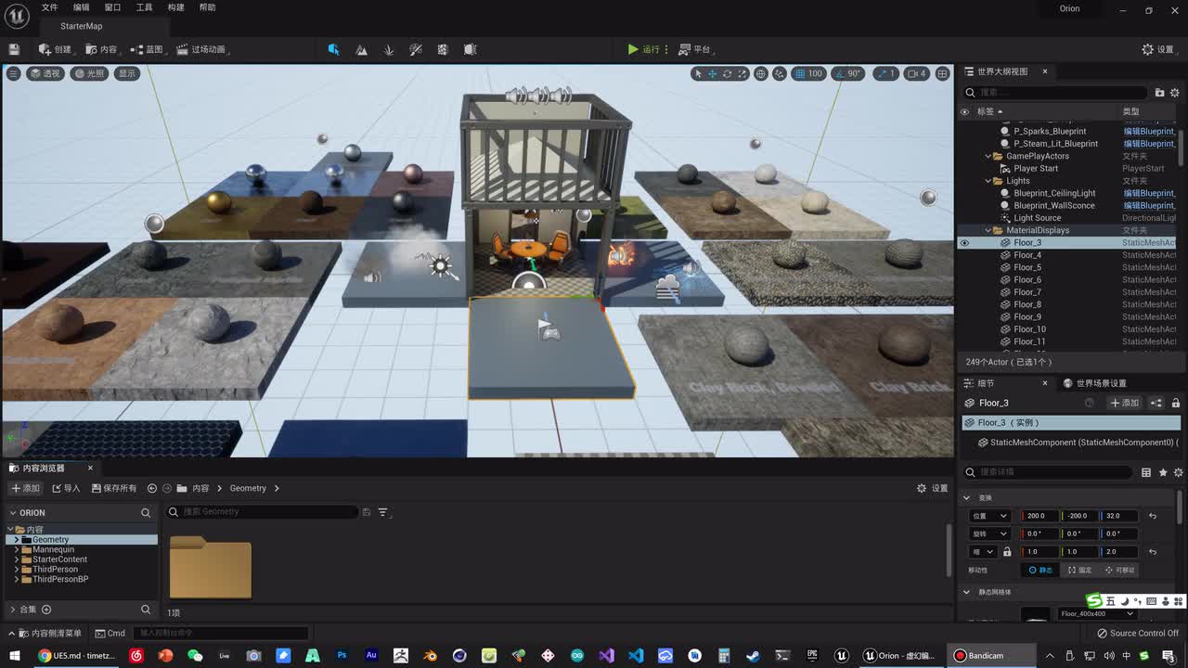Toggle the details panel lock icon

point(1176,403)
